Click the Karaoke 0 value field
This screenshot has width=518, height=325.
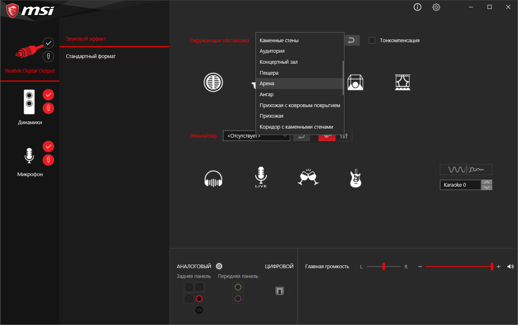[460, 185]
